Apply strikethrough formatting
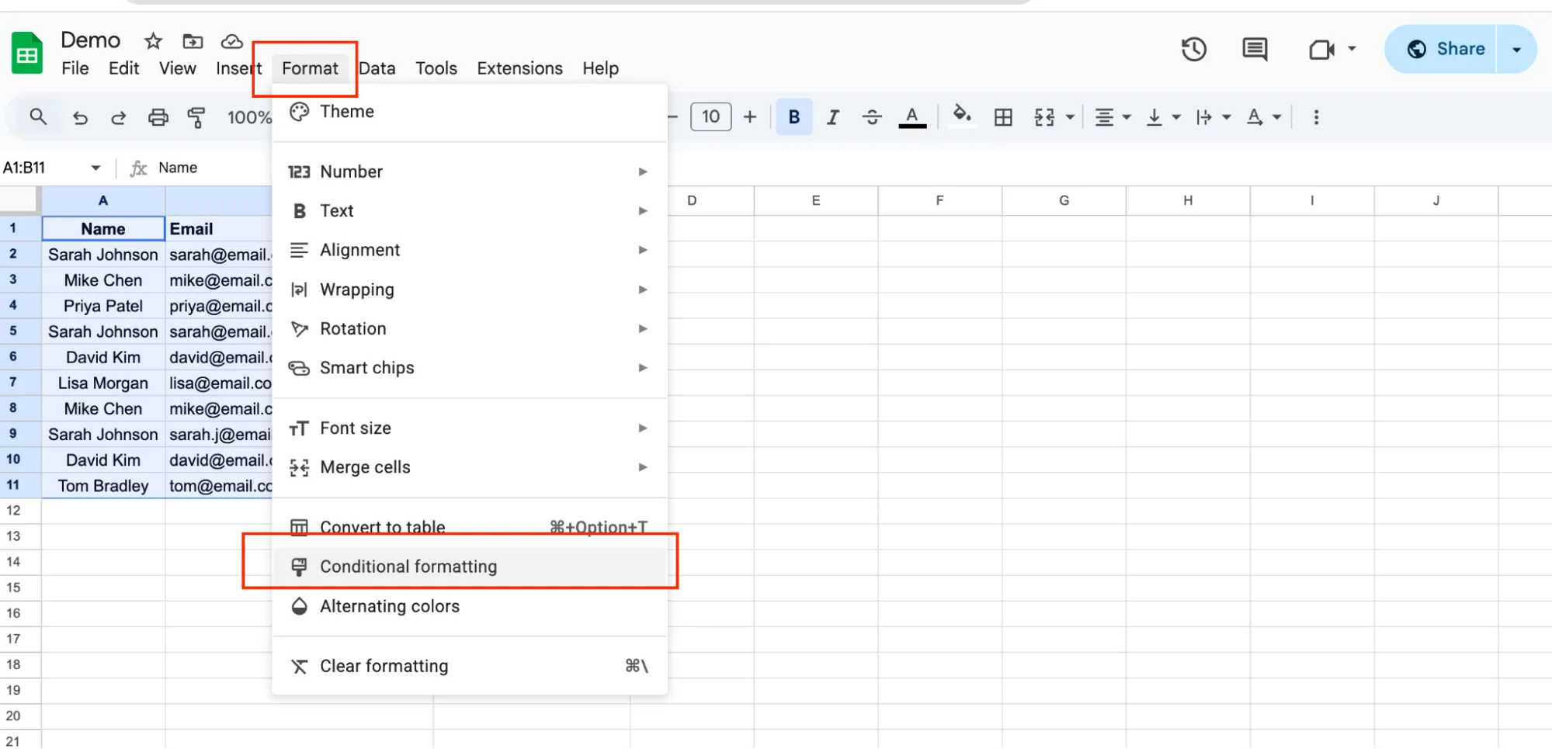The image size is (1552, 749). (x=873, y=116)
